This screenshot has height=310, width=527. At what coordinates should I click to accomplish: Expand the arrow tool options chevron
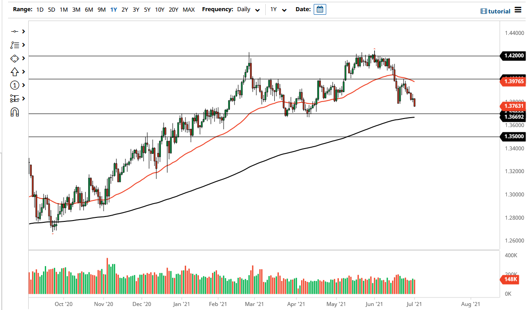23,72
